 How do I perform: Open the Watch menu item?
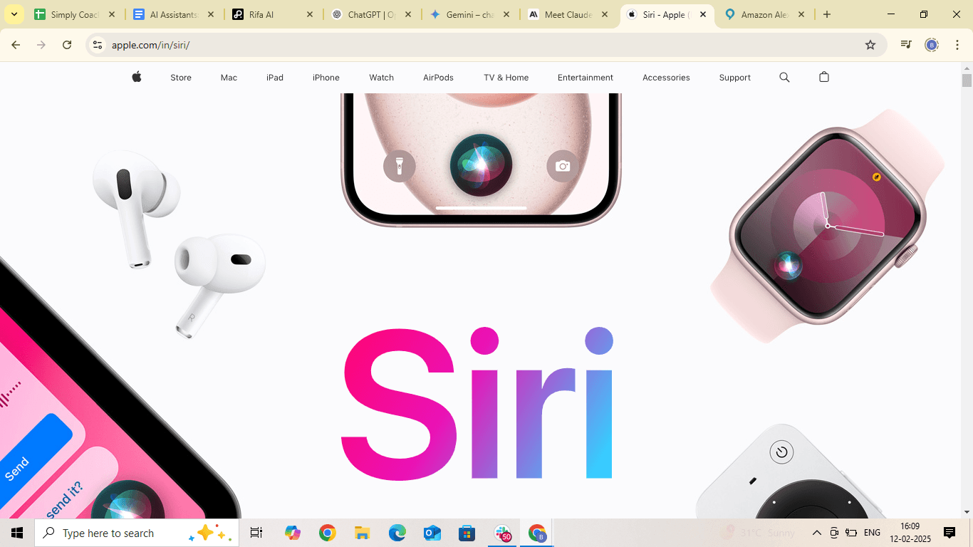(x=381, y=78)
